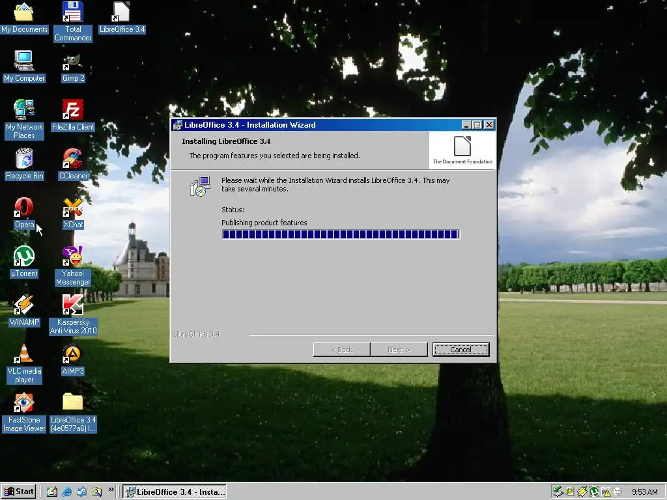This screenshot has height=500, width=667.
Task: Launch Internet Explorer from quick launch
Action: (x=67, y=492)
